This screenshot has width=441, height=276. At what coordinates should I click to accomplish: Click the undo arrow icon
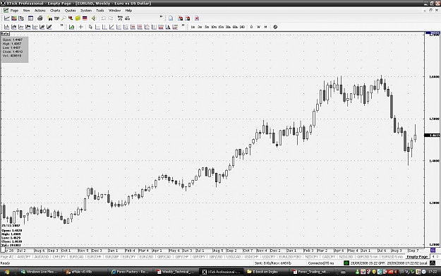point(104,18)
